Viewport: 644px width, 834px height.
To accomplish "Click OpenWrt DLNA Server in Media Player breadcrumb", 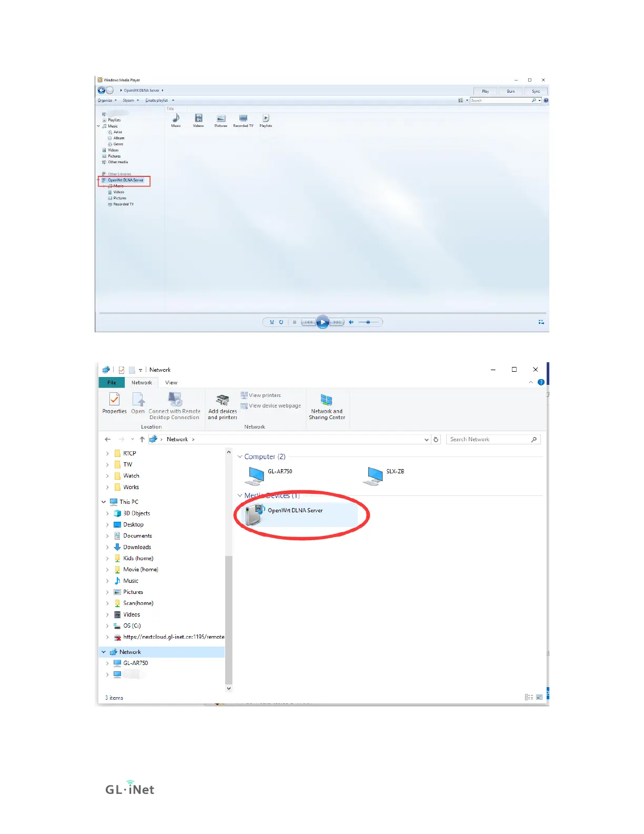I will 142,90.
